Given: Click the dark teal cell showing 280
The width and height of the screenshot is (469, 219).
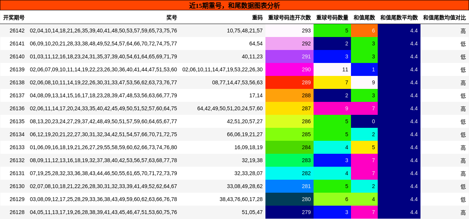Looking at the screenshot, I should click(289, 199).
